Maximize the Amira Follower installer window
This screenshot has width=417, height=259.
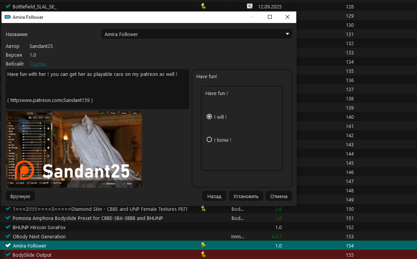click(270, 17)
